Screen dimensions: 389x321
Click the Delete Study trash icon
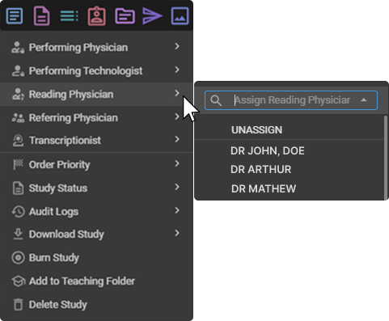tap(18, 304)
